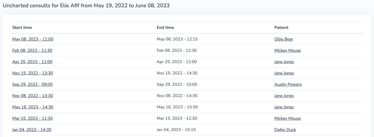This screenshot has width=374, height=137.
Task: View patient Austin Powers
Action: point(288,85)
